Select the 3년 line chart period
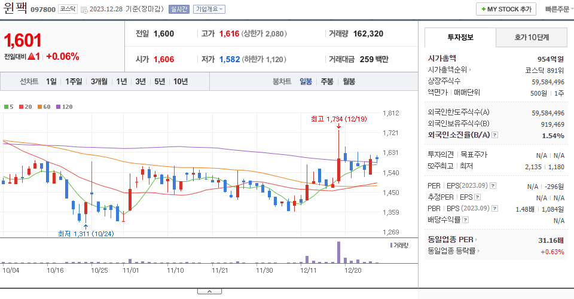574x299 pixels. pyautogui.click(x=141, y=81)
